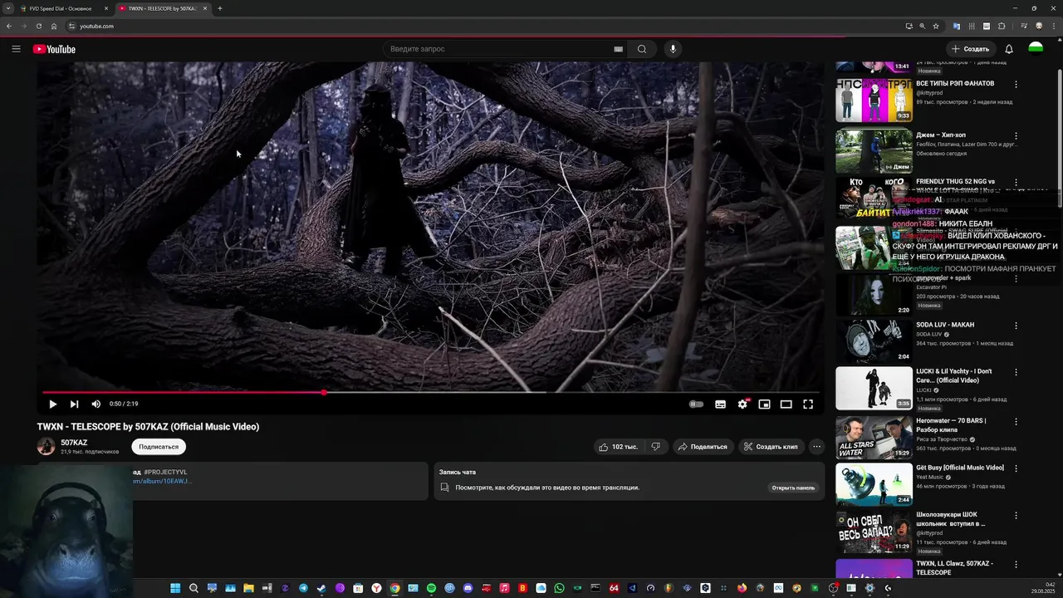Open the YouTube hamburger guide menu
Screen dimensions: 1063x598
tap(16, 49)
